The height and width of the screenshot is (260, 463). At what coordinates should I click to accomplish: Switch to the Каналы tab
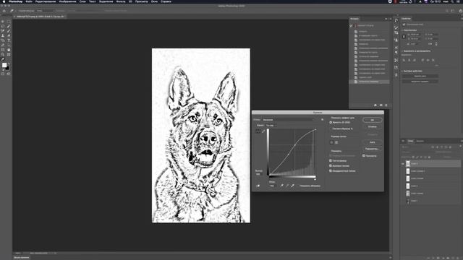point(420,141)
